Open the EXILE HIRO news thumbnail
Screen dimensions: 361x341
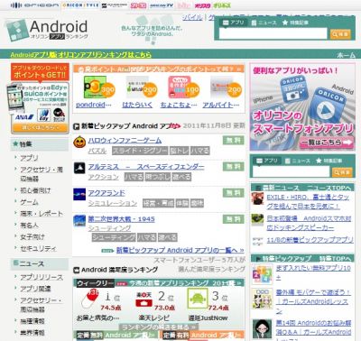click(257, 198)
